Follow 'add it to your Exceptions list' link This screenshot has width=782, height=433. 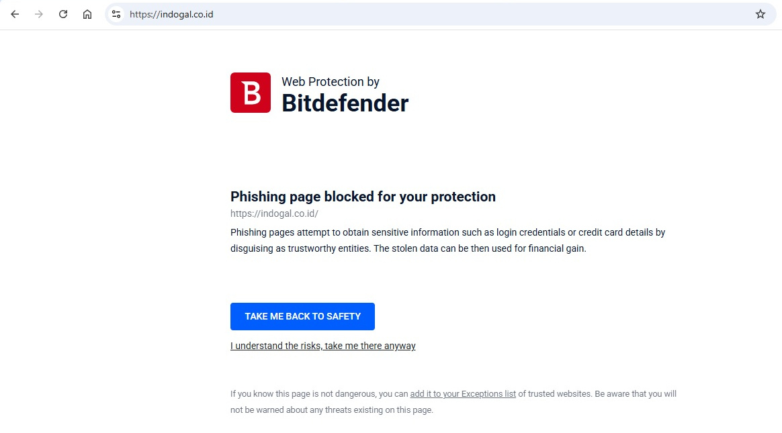pos(463,394)
